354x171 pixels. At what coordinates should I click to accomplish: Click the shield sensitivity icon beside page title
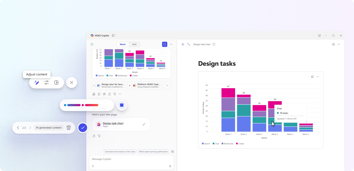[214, 44]
